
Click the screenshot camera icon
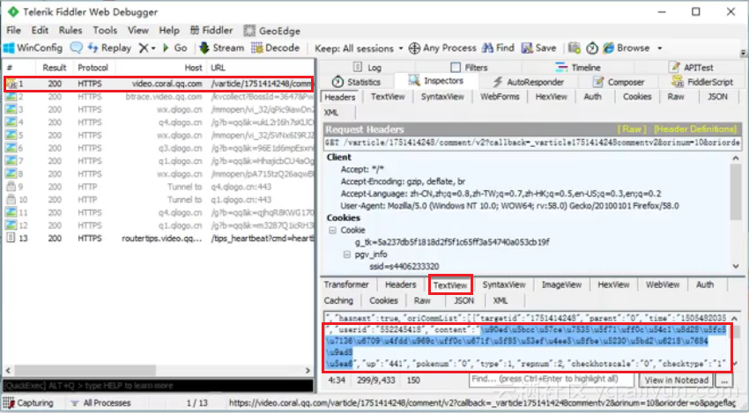[575, 48]
